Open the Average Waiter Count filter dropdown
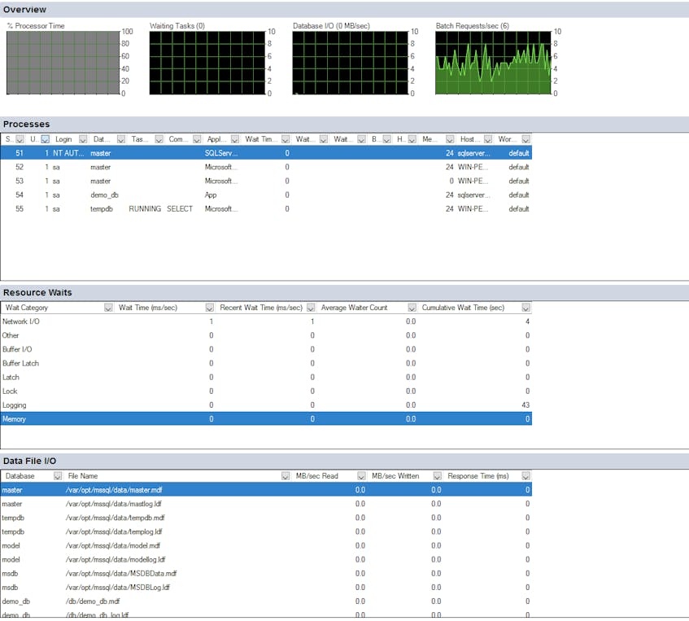The width and height of the screenshot is (689, 621). (412, 308)
